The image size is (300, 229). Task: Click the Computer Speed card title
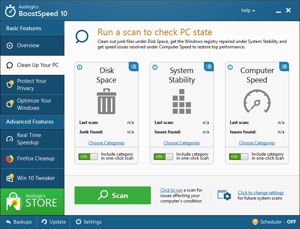click(257, 75)
